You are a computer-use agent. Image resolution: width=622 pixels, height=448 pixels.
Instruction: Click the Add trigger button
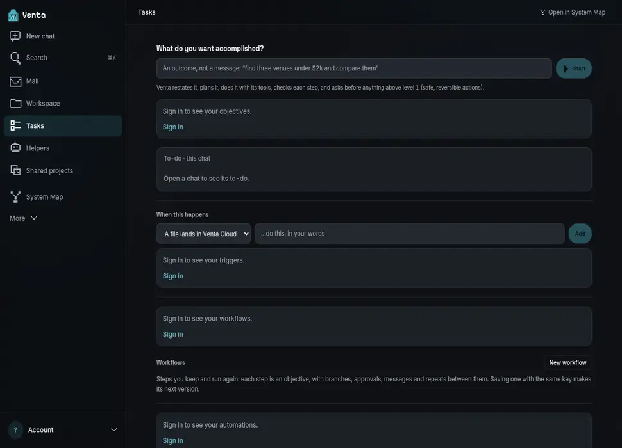pyautogui.click(x=580, y=234)
